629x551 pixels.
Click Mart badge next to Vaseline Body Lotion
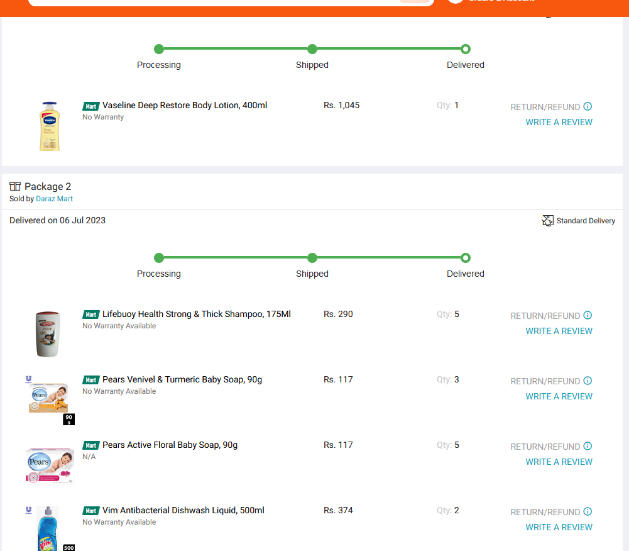pyautogui.click(x=91, y=106)
